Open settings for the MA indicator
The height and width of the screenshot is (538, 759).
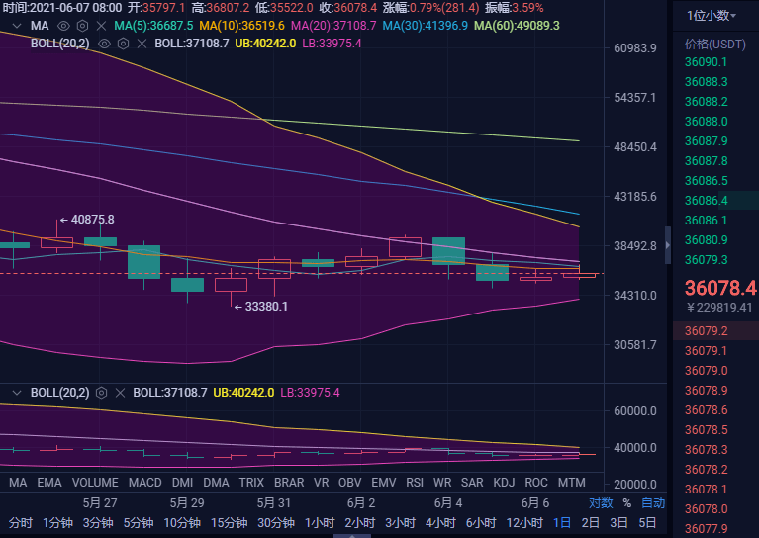(x=81, y=25)
